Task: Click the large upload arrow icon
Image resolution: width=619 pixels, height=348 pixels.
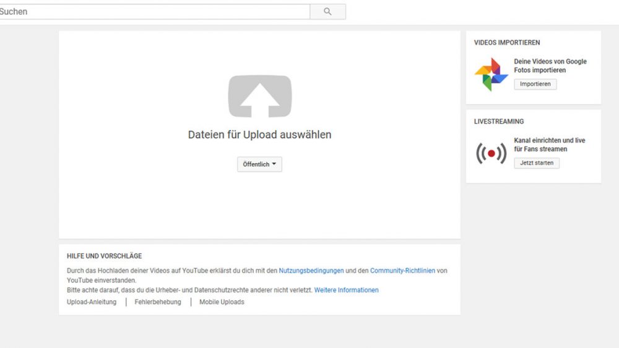Action: click(260, 96)
